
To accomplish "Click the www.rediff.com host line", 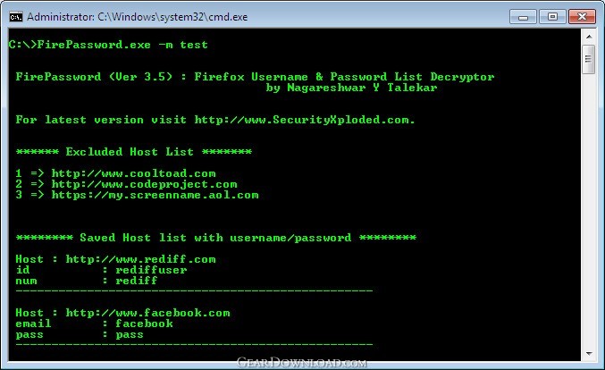I will (116, 259).
